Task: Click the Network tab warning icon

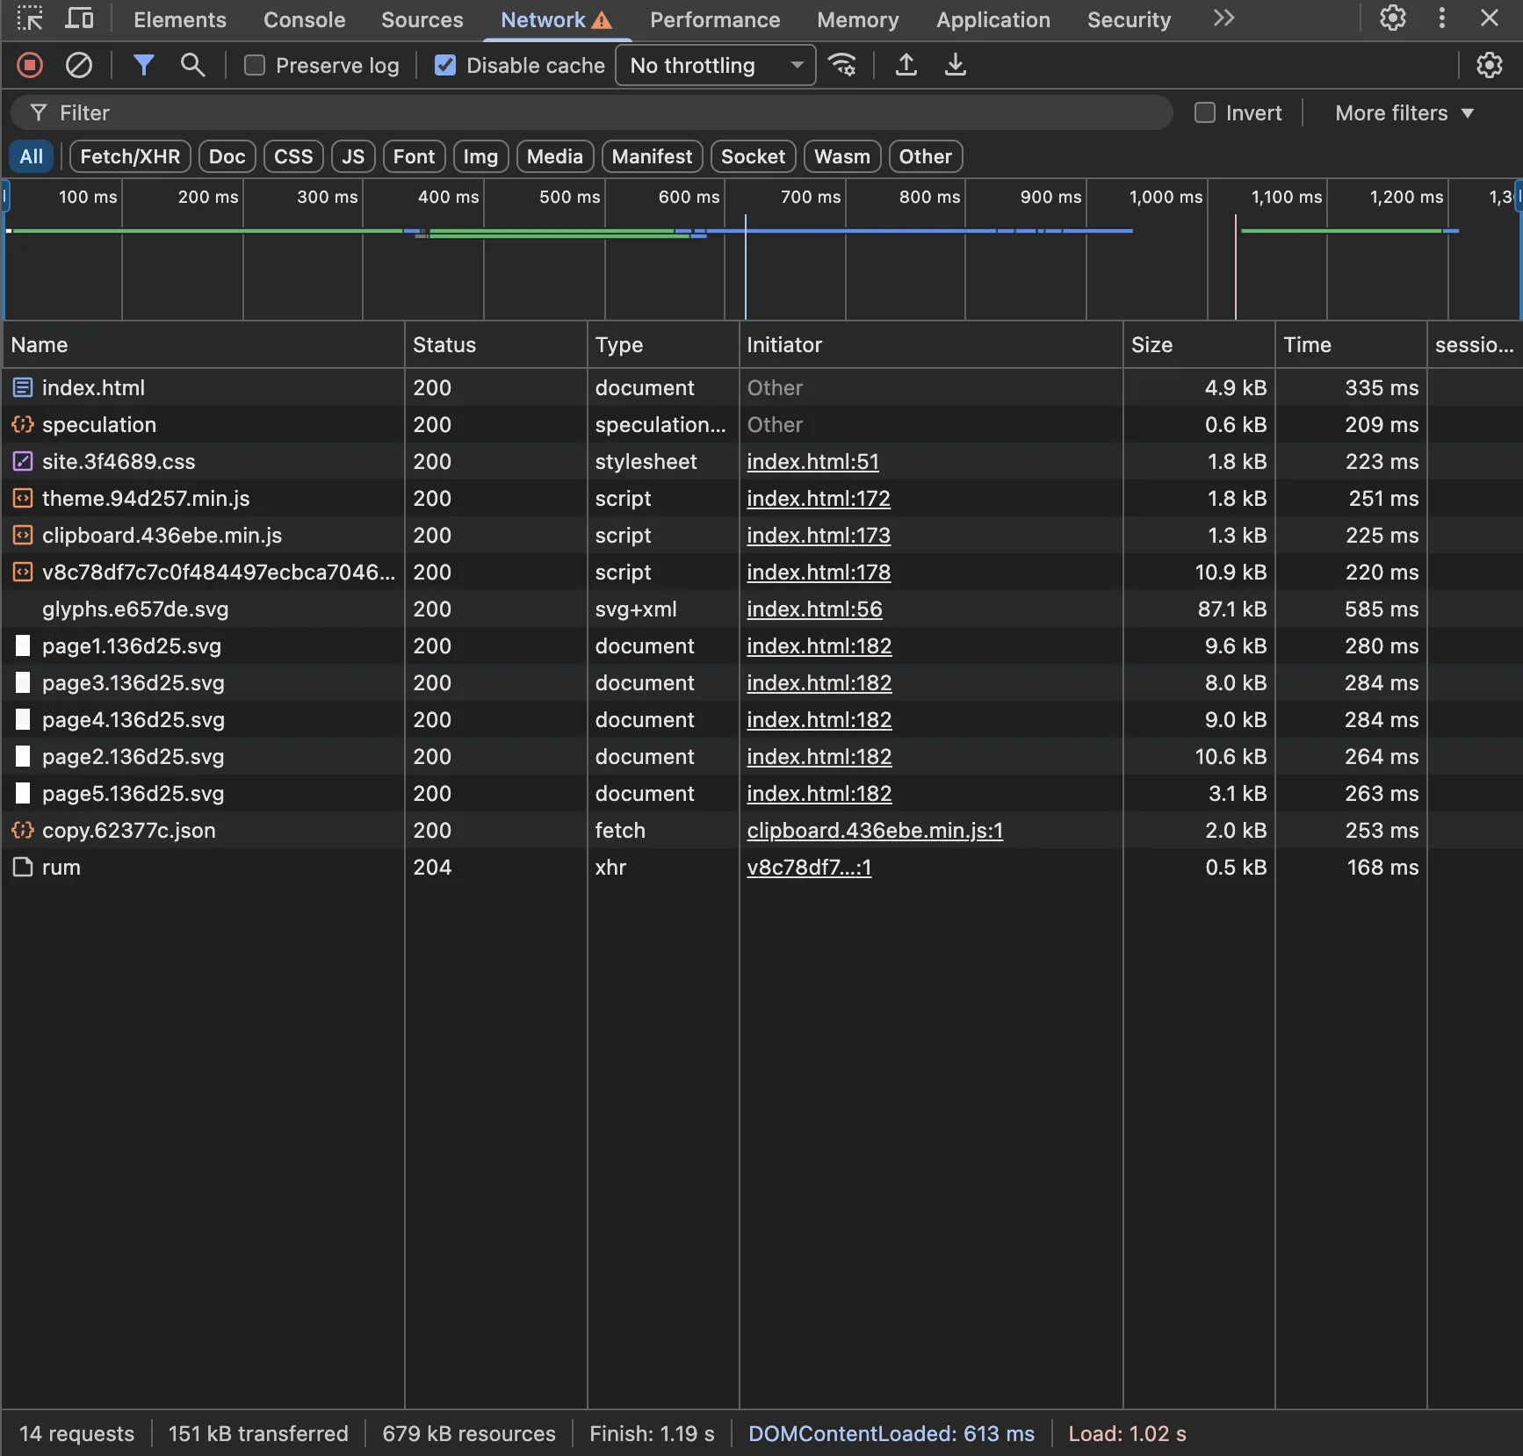Action: (603, 20)
